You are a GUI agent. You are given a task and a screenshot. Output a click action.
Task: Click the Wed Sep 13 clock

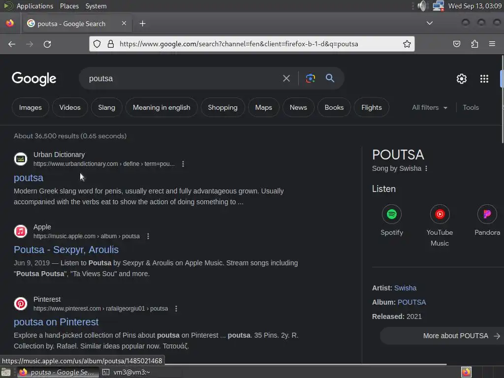[475, 6]
